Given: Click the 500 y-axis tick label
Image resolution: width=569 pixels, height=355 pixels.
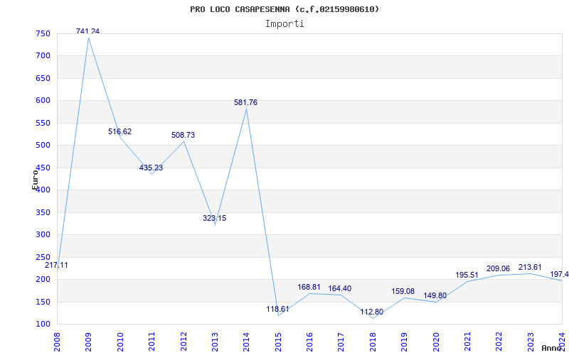Looking at the screenshot, I should pyautogui.click(x=43, y=146).
